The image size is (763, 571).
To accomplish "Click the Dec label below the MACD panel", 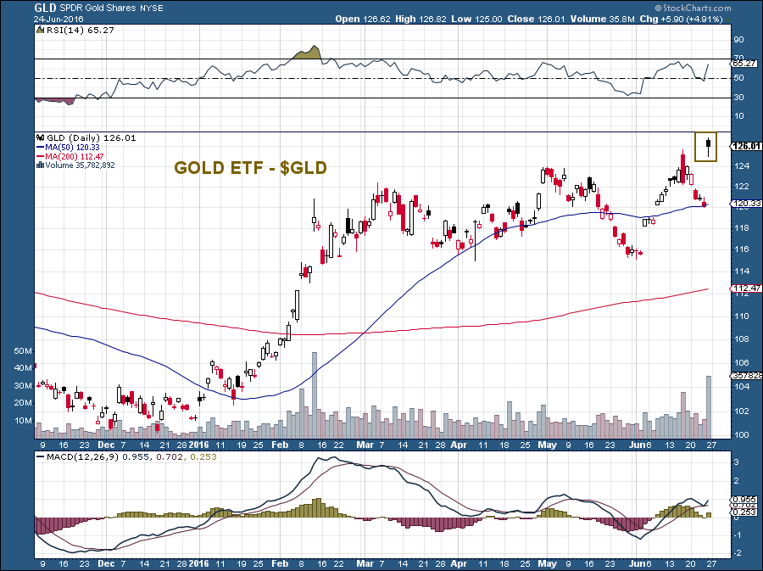I will [106, 563].
